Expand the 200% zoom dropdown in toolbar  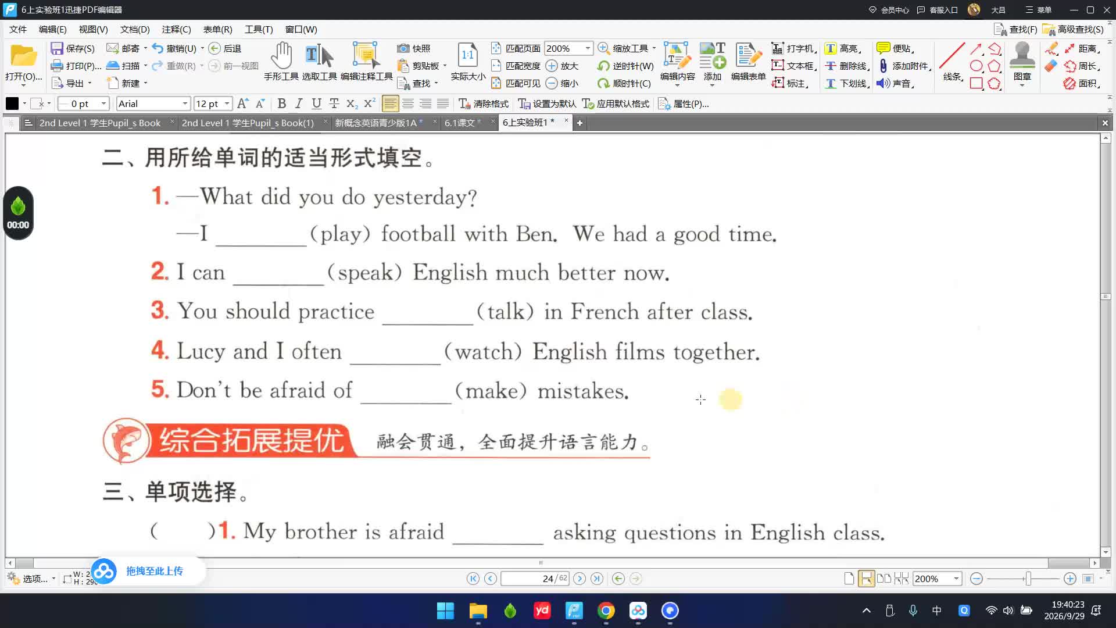pos(588,48)
